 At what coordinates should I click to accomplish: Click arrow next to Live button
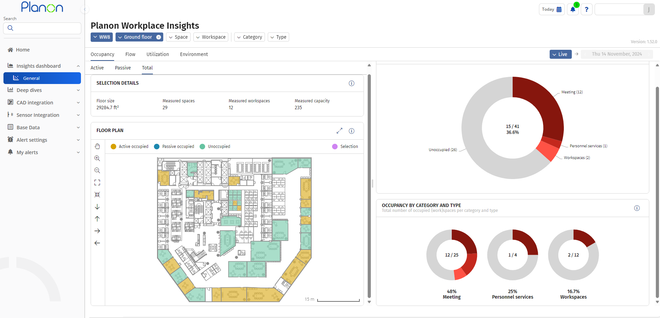click(x=576, y=54)
